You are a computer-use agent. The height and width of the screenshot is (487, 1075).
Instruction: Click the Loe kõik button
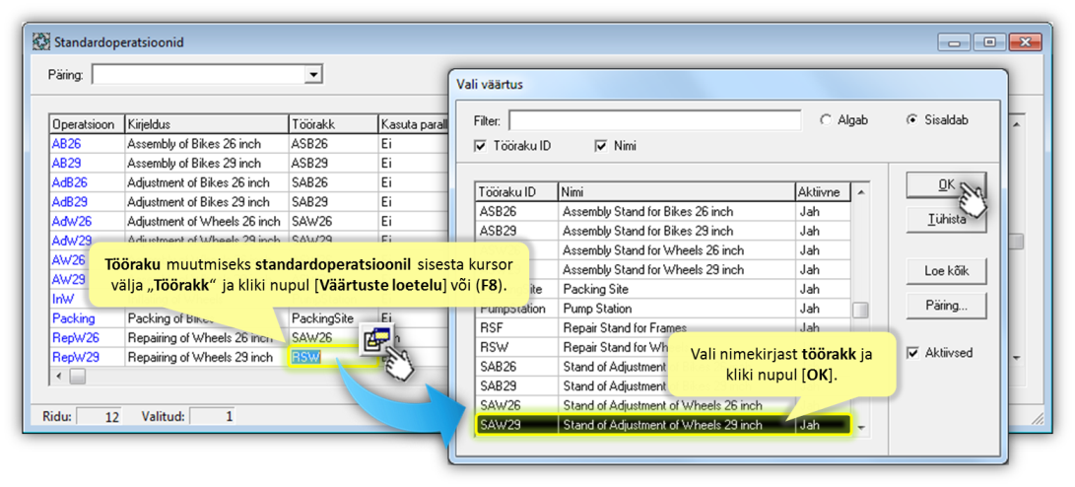946,272
